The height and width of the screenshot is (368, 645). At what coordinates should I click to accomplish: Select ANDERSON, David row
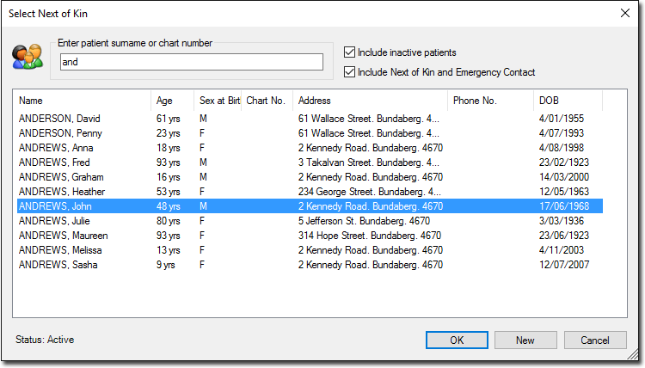[x=310, y=119]
